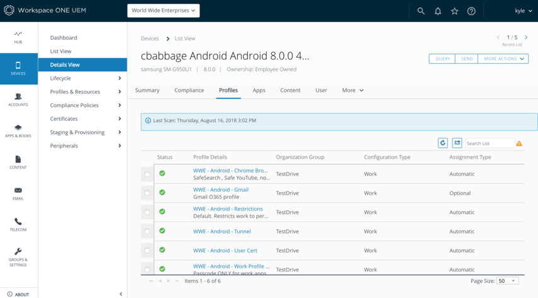Open the Page Size dropdown
Viewport: 538px width, 298px height.
click(x=507, y=281)
